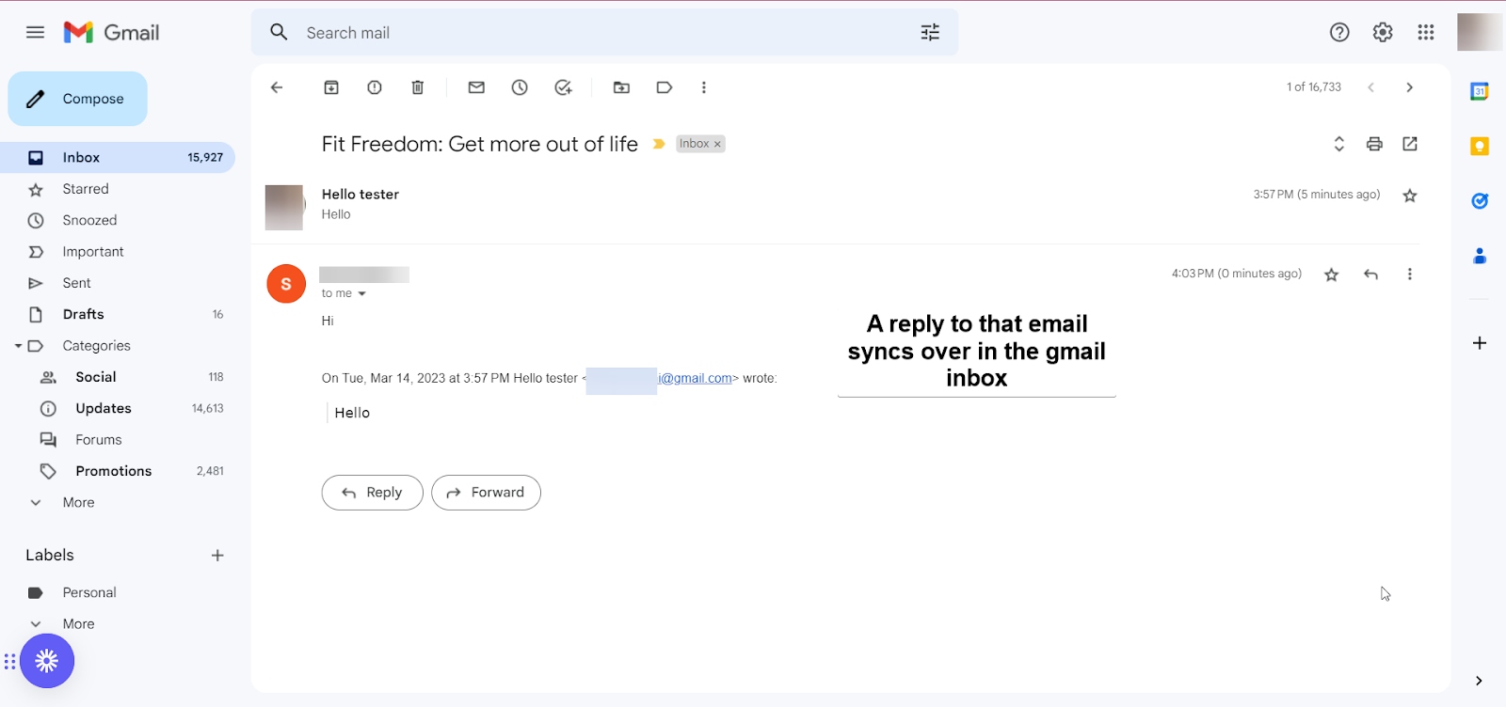Click the Search mail field
Viewport: 1506px width, 707px height.
tap(604, 33)
